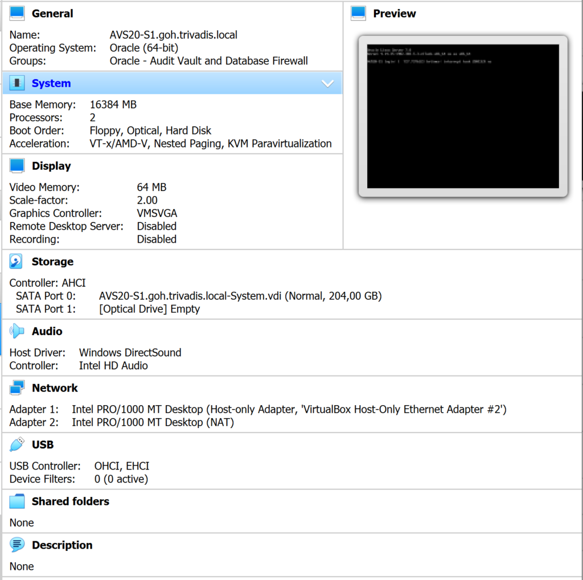Click the USB plug icon
Screen dimensions: 583x580
pyautogui.click(x=17, y=444)
